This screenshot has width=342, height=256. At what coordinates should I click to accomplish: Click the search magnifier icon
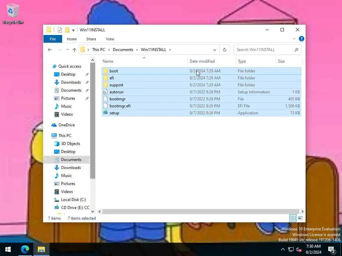(x=296, y=50)
